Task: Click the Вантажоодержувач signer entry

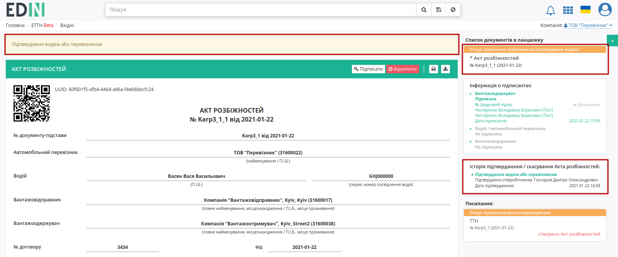Action: 495,94
